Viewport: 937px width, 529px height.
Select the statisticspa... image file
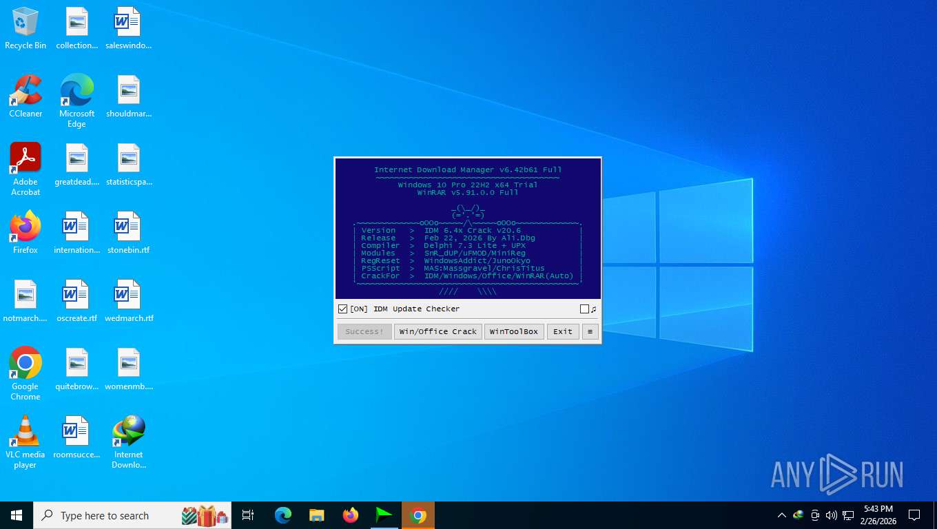129,165
